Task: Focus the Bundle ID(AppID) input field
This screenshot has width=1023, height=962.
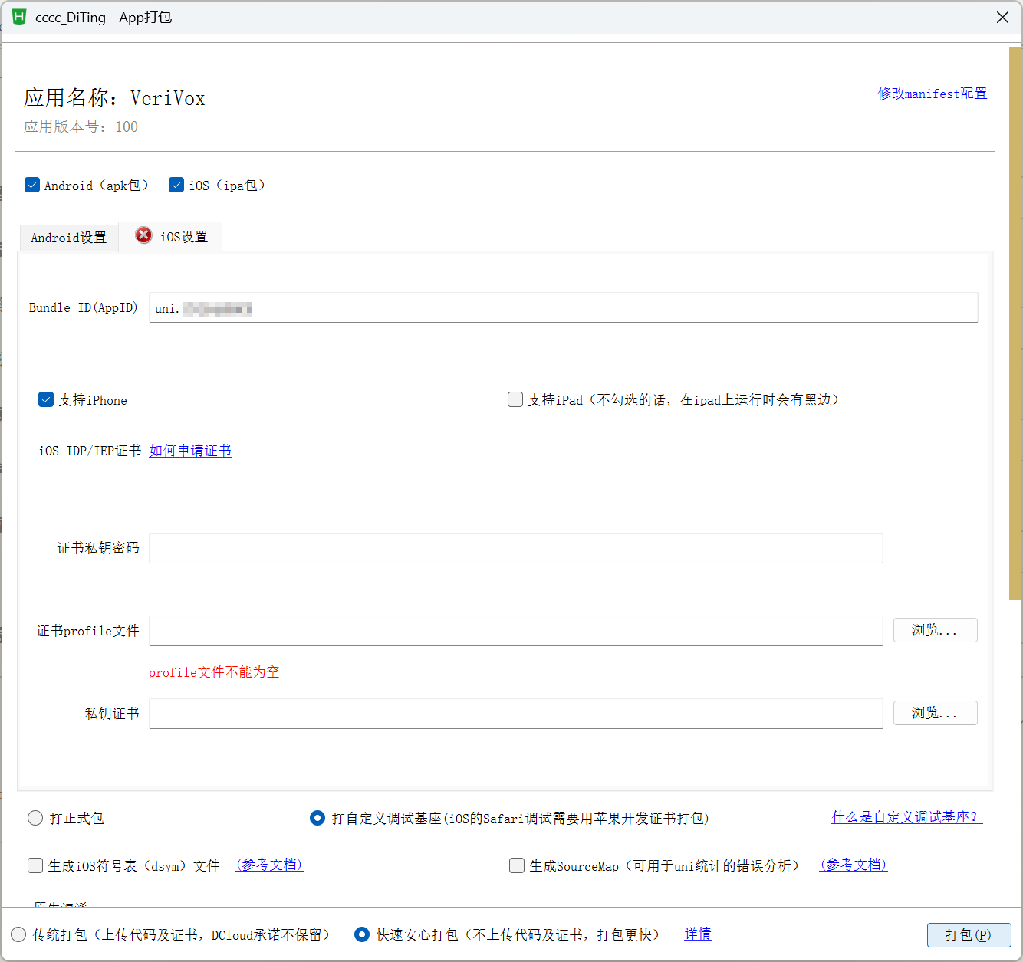Action: [x=563, y=307]
